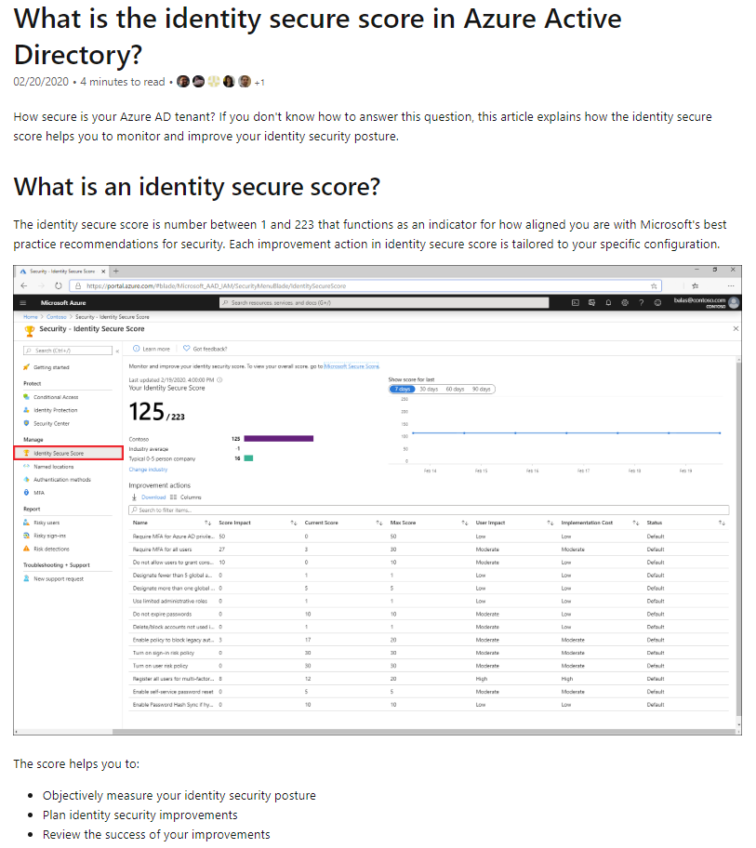Screen dimensions: 756x848
Task: Click the Change industry link
Action: click(x=148, y=470)
